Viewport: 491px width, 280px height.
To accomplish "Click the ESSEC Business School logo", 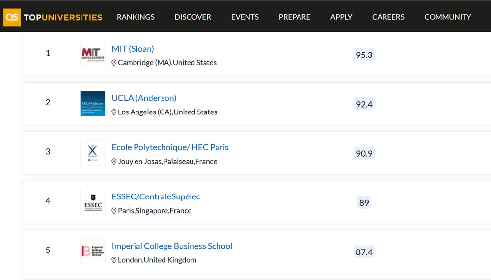I will click(x=93, y=202).
